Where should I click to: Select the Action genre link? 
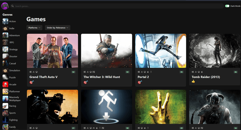click(x=13, y=21)
